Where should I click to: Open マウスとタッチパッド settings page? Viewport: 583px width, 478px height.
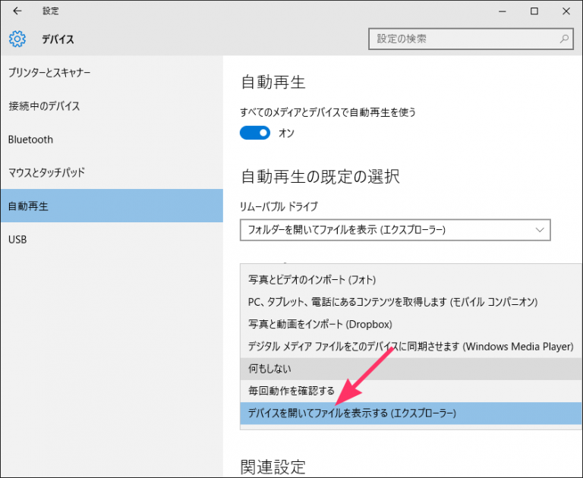pyautogui.click(x=46, y=172)
